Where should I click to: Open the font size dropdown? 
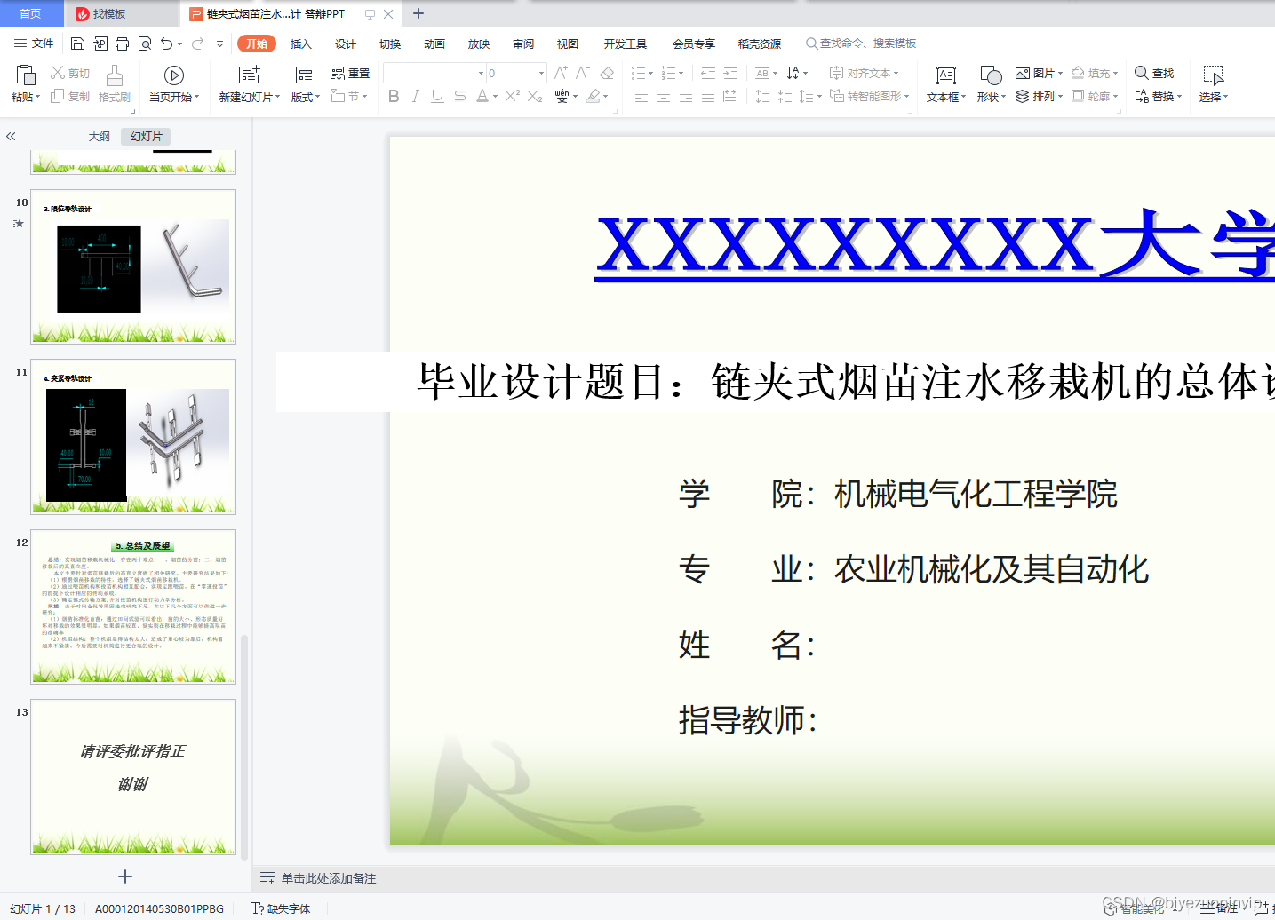click(x=540, y=73)
